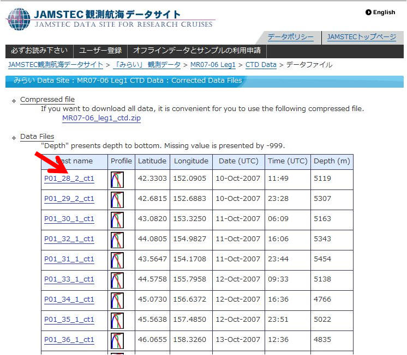
Task: Open the 必ずお読み下さい menu item
Action: (x=39, y=51)
